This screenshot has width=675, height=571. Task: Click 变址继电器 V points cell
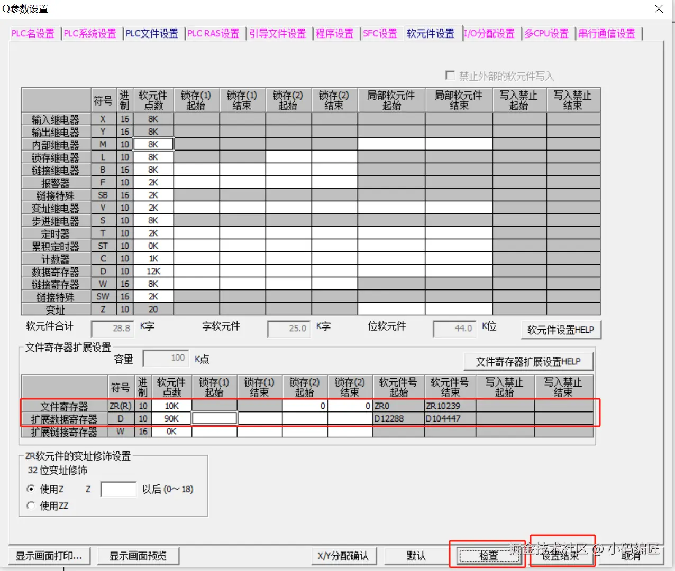click(153, 208)
